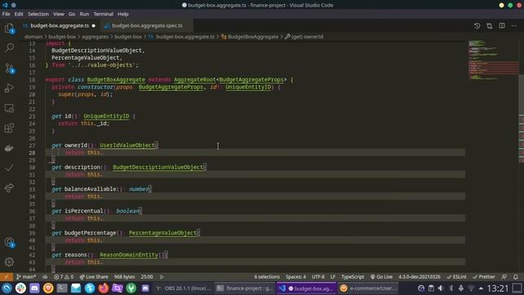Switch to the OBS window in taskbar
Viewport: 524px width, 295px height.
(x=183, y=288)
